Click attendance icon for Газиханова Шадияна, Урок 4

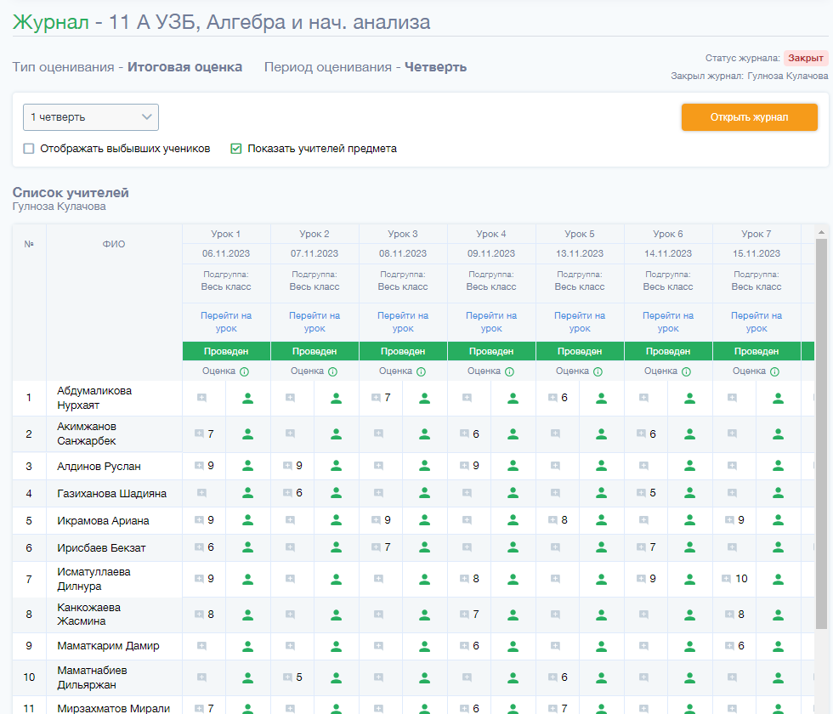(x=513, y=493)
